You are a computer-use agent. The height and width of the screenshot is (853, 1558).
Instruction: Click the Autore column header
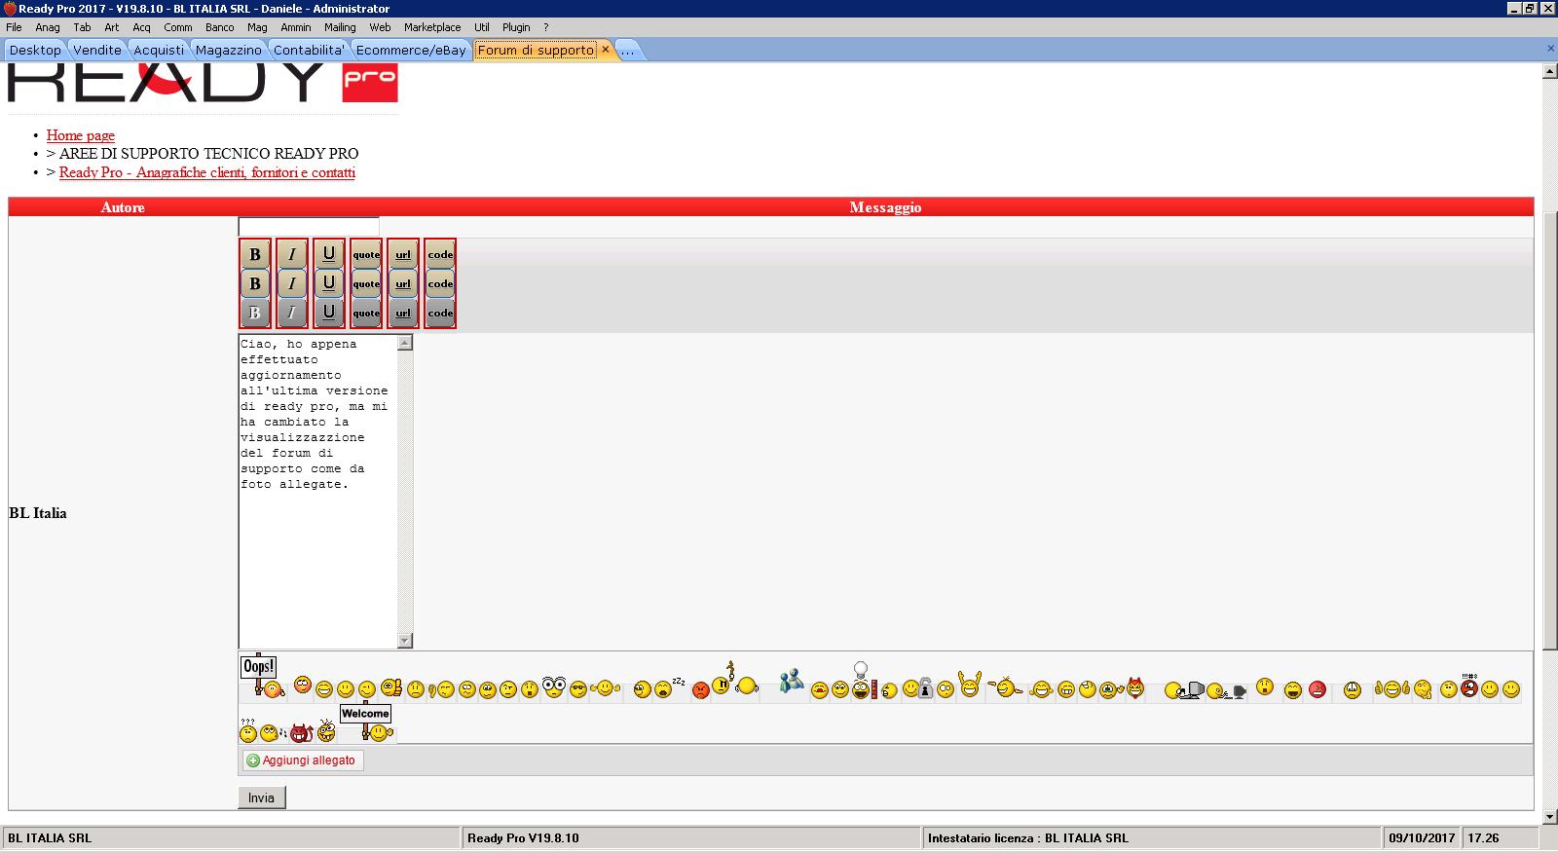(x=123, y=207)
